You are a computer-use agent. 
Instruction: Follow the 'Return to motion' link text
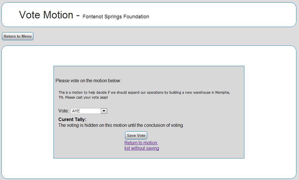point(141,143)
